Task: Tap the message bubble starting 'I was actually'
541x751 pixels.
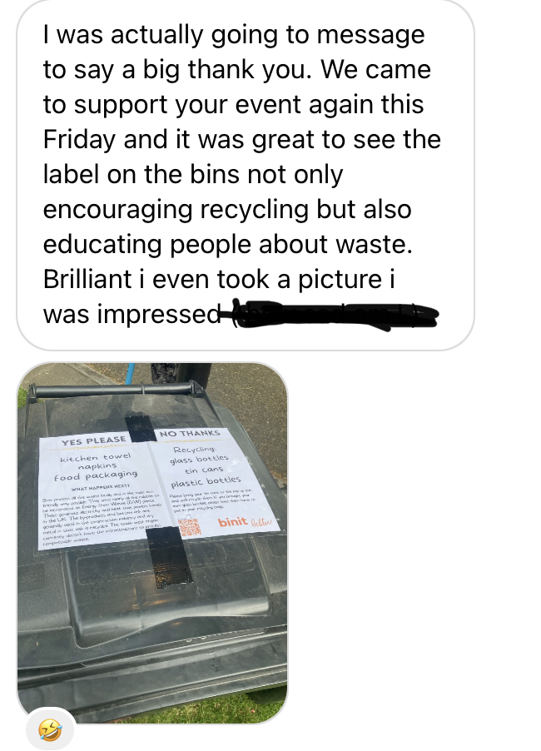Action: click(246, 174)
